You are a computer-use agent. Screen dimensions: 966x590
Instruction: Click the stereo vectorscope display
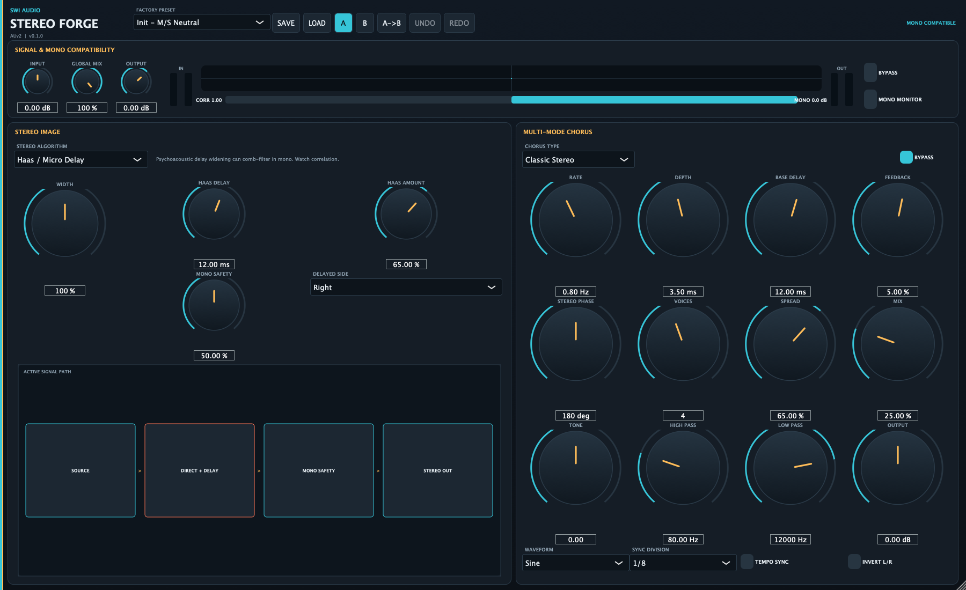point(511,78)
